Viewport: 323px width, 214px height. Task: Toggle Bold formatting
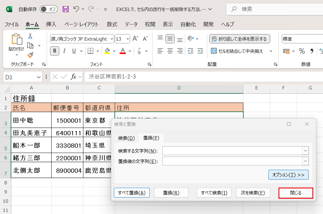click(x=55, y=51)
